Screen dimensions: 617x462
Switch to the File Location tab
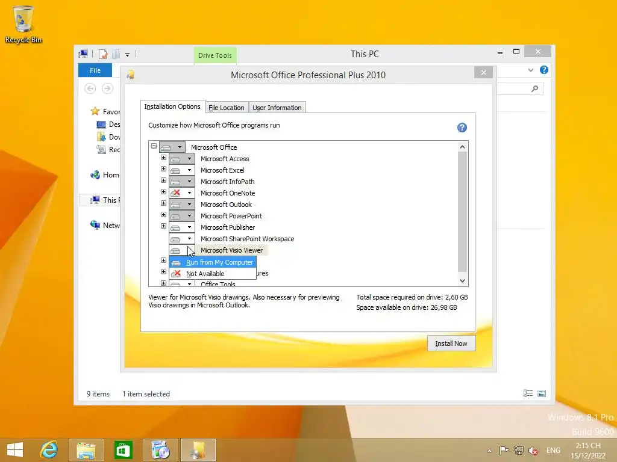tap(227, 108)
